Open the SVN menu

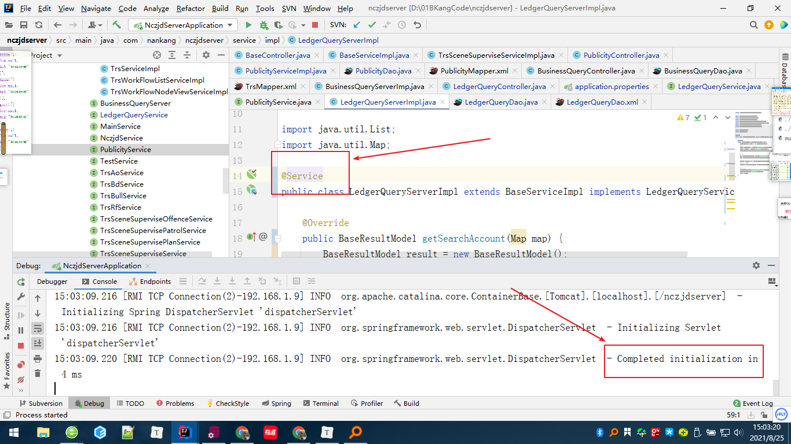pyautogui.click(x=289, y=8)
